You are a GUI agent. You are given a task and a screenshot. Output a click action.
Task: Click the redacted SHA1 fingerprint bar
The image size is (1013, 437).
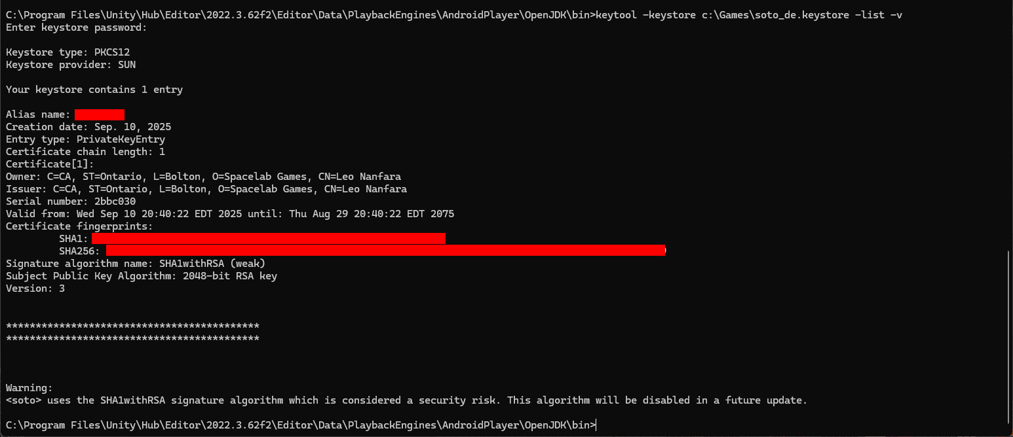[x=269, y=239]
